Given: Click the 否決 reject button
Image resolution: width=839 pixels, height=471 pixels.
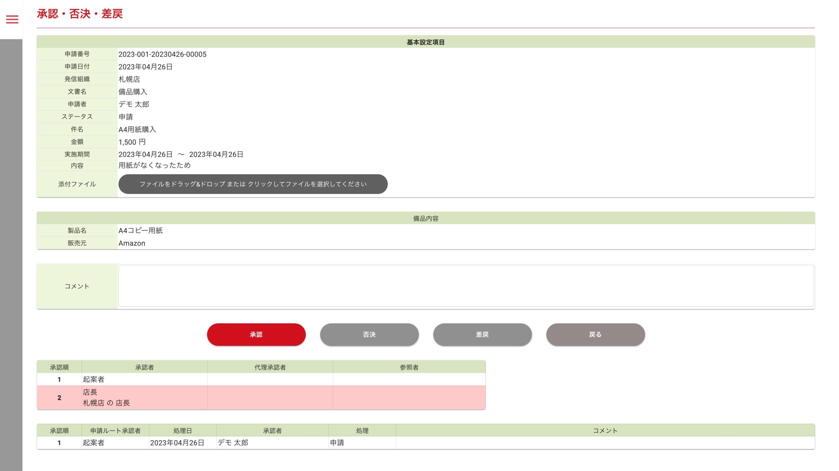Looking at the screenshot, I should coord(369,334).
